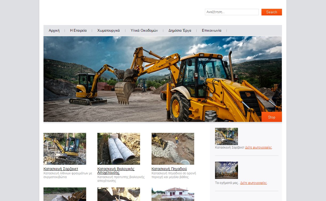Open the Κατασκευή Σαρζανετ thumbnail in main grid
This screenshot has width=326, height=201.
(x=65, y=149)
